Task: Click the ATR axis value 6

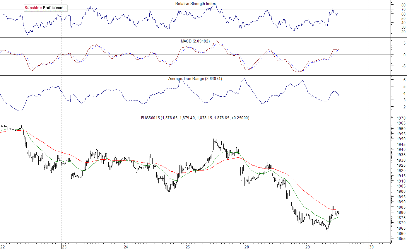Action: click(x=404, y=80)
